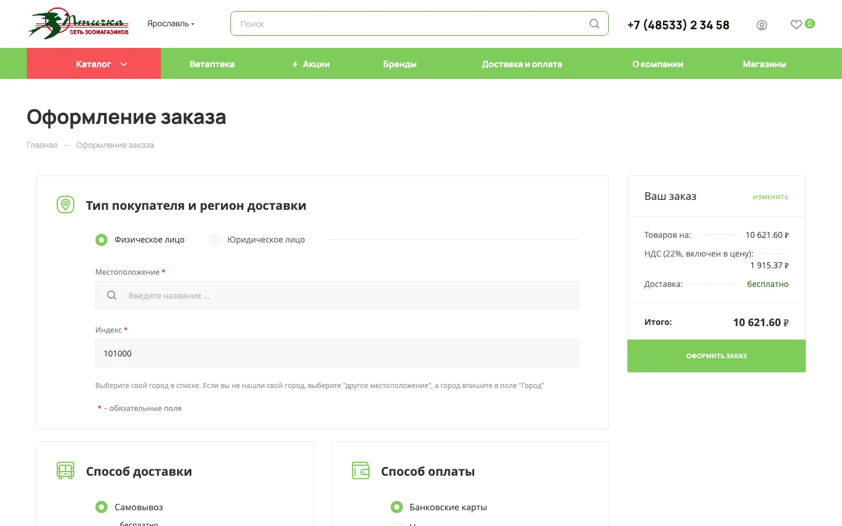This screenshot has height=526, width=842.
Task: Expand the Каталог menu
Action: tap(94, 64)
